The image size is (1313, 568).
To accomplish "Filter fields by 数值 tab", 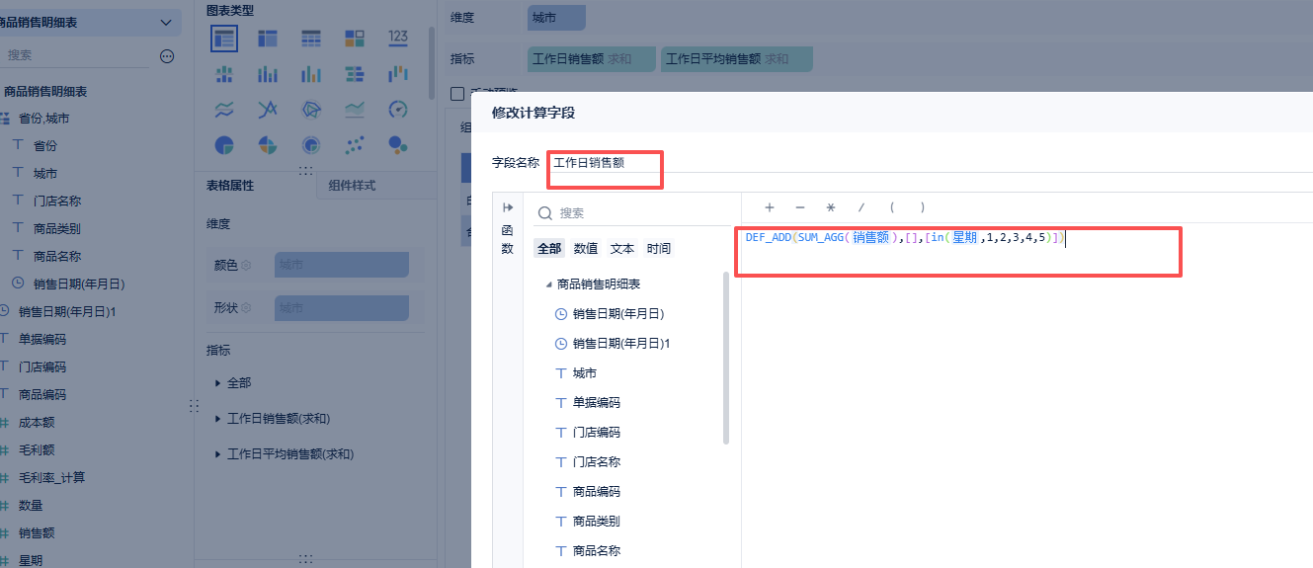I will (586, 249).
